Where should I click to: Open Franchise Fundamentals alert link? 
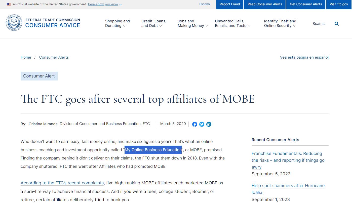(x=288, y=160)
